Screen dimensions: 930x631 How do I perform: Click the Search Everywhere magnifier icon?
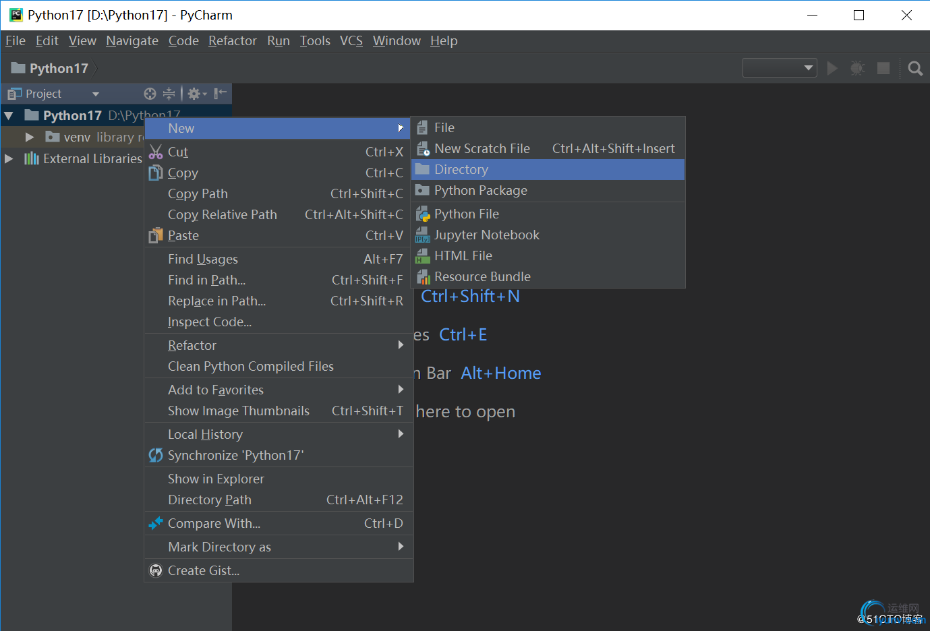[x=915, y=68]
